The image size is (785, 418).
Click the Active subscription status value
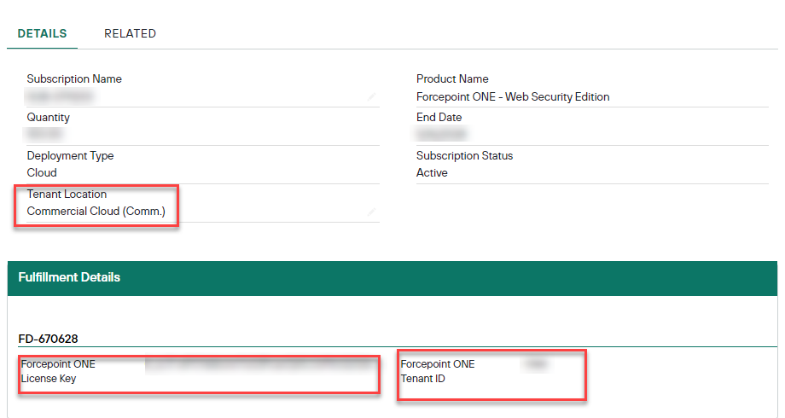(432, 172)
